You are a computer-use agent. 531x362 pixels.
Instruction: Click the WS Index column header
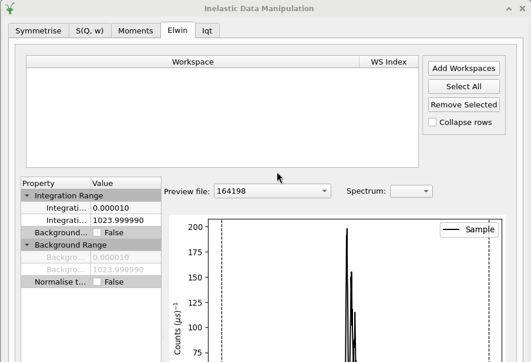pos(388,62)
